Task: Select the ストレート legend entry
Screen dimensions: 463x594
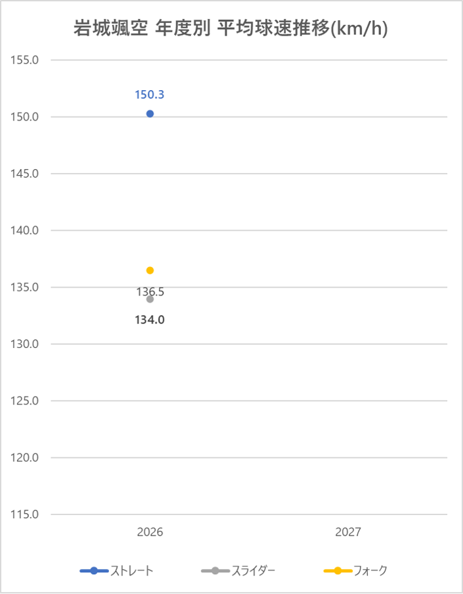Action: click(x=132, y=570)
